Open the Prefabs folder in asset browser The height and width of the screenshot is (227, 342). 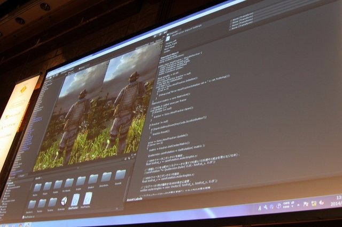click(x=58, y=185)
